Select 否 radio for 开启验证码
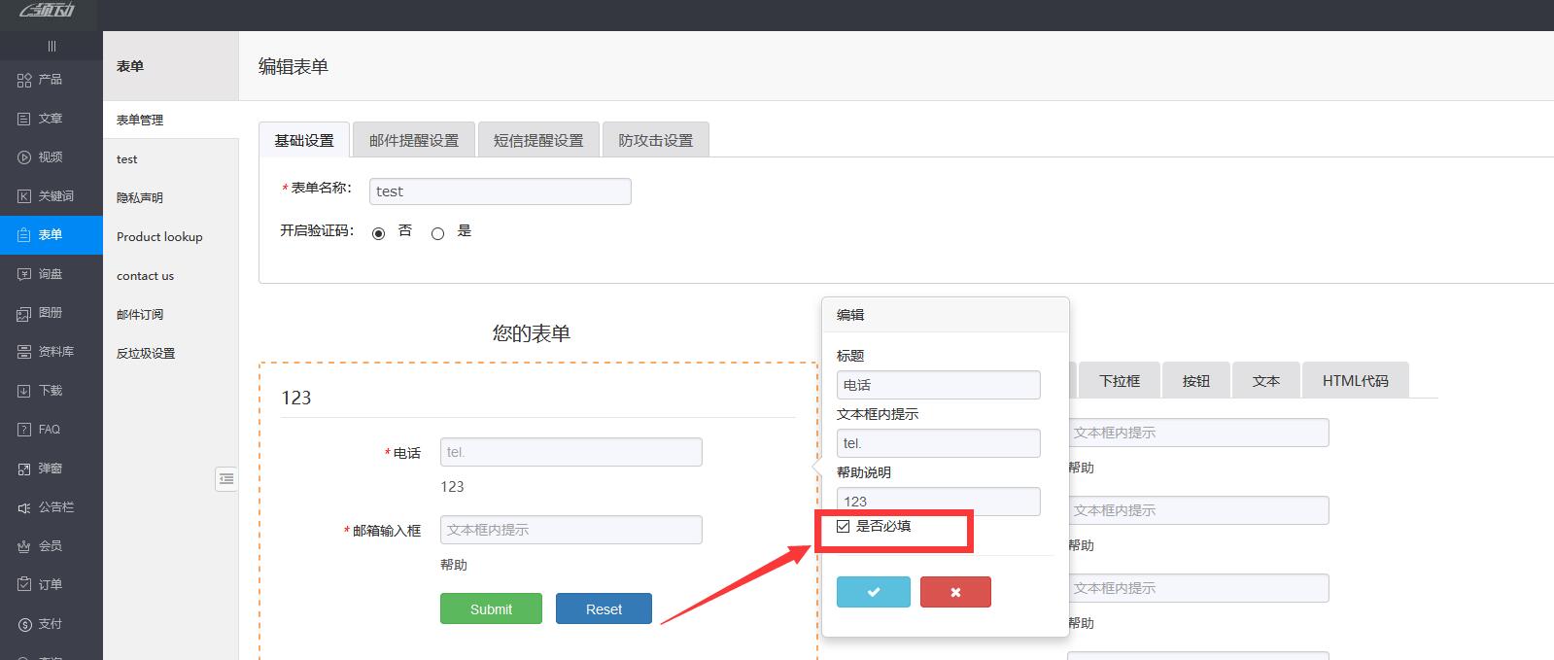Viewport: 1554px width, 660px height. point(378,233)
